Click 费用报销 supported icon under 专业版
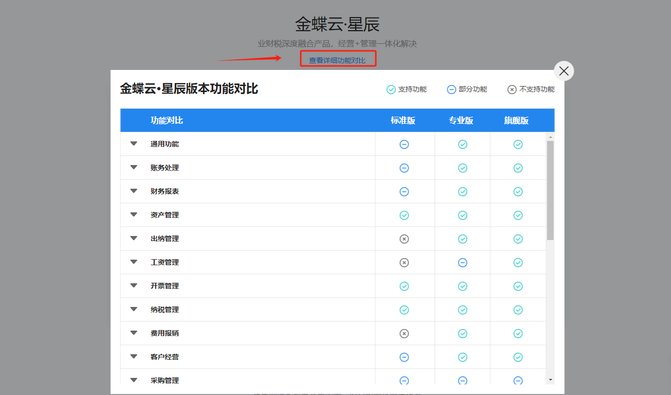671x395 pixels. coord(462,334)
